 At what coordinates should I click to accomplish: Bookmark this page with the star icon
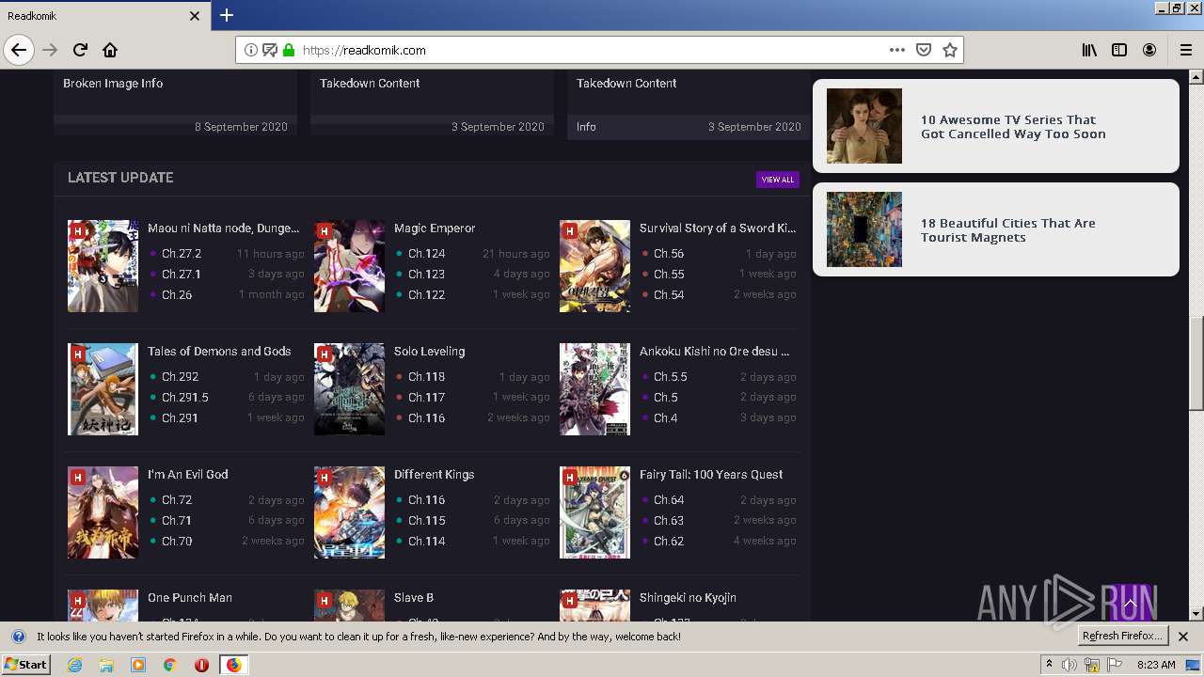950,50
